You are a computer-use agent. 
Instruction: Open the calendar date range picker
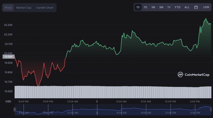tap(196, 7)
